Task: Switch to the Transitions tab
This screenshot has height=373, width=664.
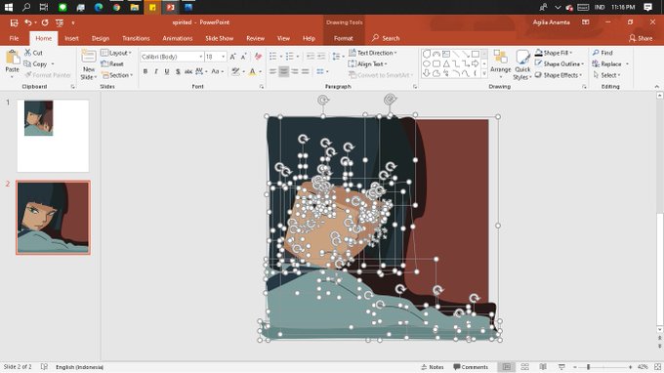Action: 136,38
